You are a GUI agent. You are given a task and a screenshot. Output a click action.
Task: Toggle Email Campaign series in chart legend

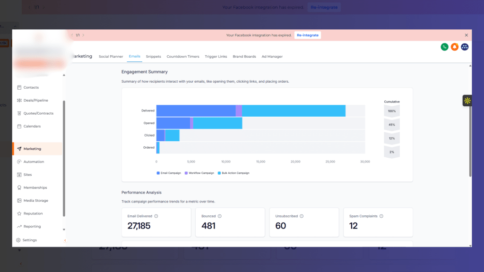pyautogui.click(x=169, y=173)
